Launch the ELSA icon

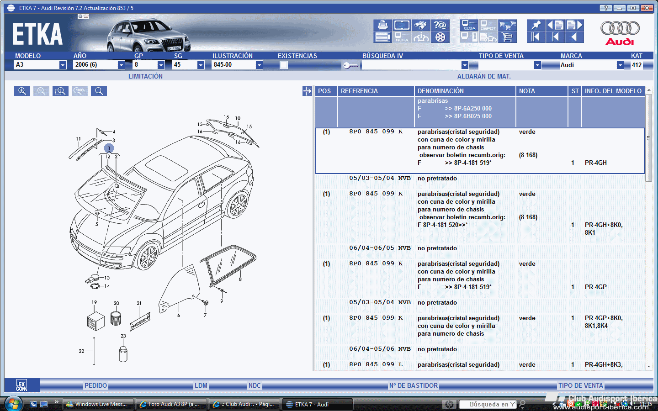[x=469, y=25]
